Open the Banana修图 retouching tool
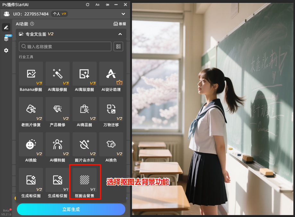Screen dimensions: 295x217 31,74
